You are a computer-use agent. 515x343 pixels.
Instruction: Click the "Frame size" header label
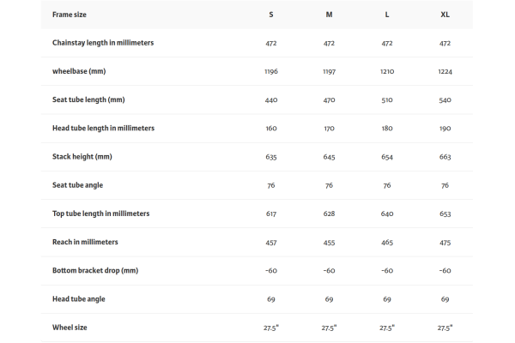(x=70, y=15)
